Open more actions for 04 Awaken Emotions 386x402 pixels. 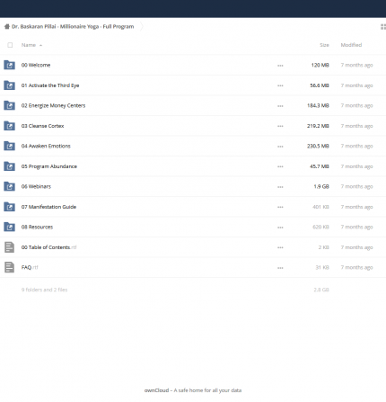coord(280,147)
